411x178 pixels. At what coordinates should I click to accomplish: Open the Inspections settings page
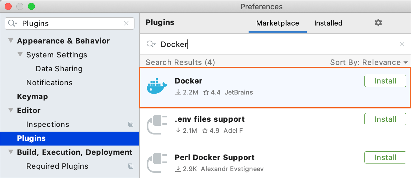[x=48, y=124]
